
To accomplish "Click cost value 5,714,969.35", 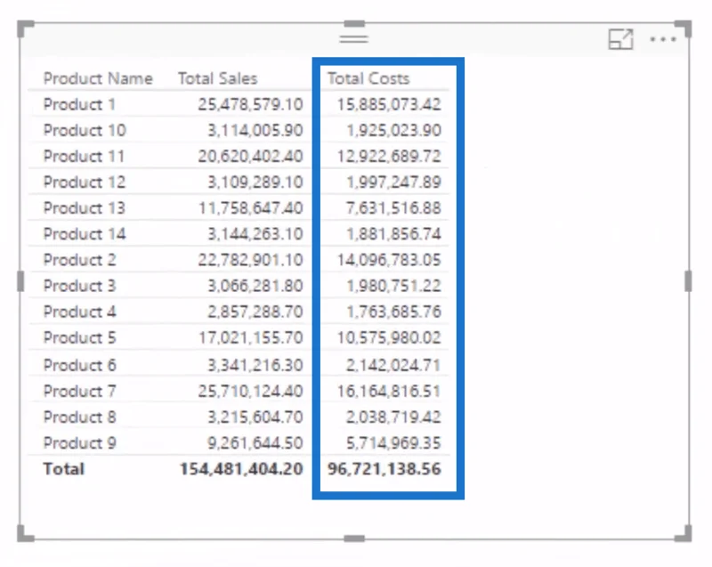I will click(393, 442).
